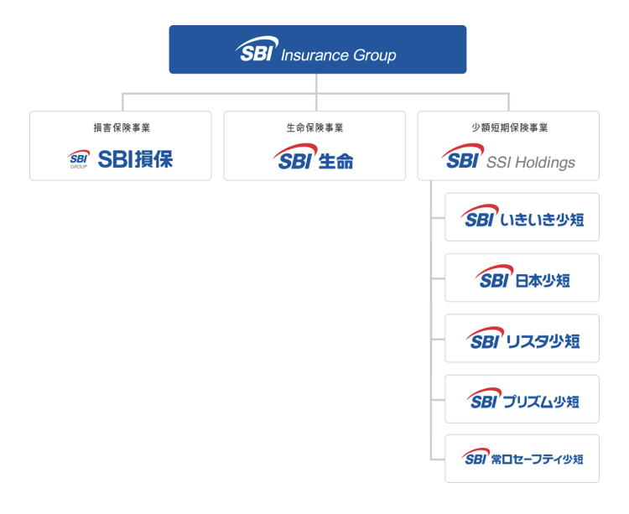Click the SBI logo mark beside SSI Holdings
Viewport: 629px width, 514px height.
(x=461, y=158)
